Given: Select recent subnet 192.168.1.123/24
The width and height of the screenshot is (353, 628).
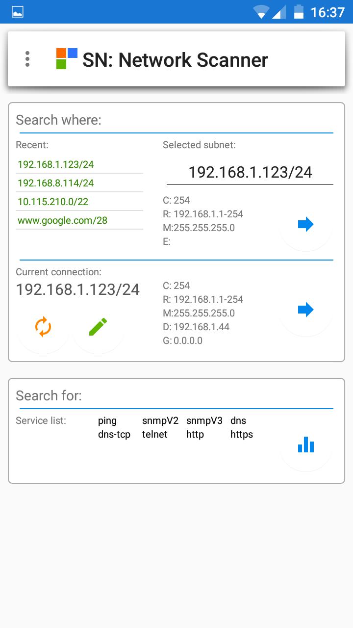Looking at the screenshot, I should pyautogui.click(x=79, y=164).
